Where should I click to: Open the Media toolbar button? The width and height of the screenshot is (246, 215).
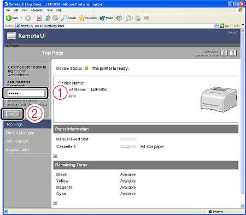106,18
